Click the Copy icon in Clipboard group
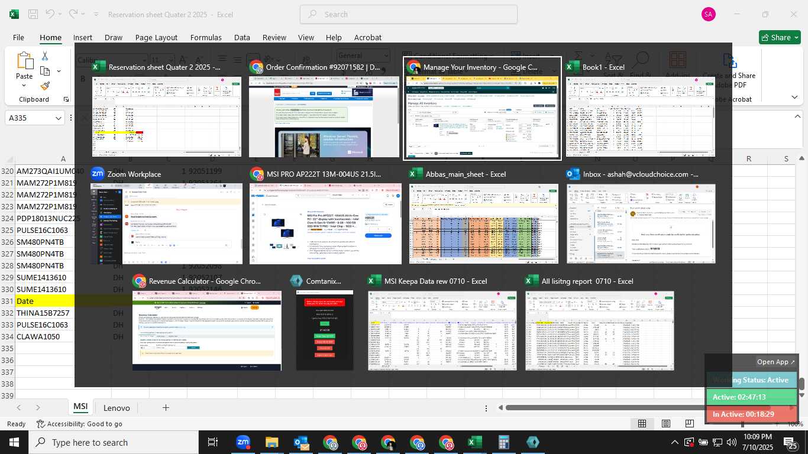 tap(45, 71)
